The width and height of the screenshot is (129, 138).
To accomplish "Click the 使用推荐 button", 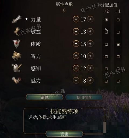I will coord(84,97).
